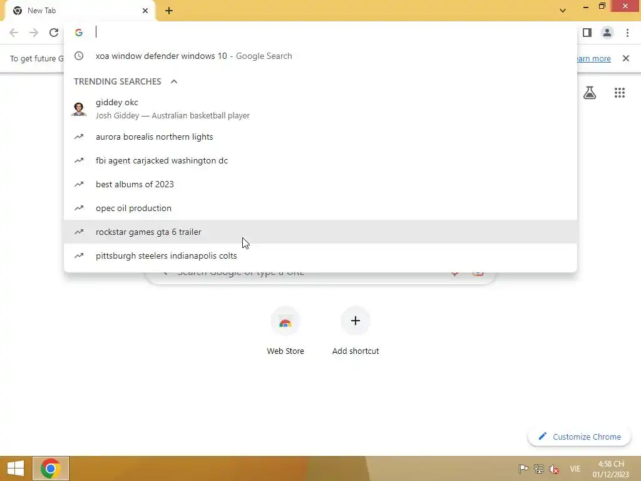Image resolution: width=641 pixels, height=481 pixels.
Task: Select fbi agent carjacked washington dc
Action: coord(320,161)
